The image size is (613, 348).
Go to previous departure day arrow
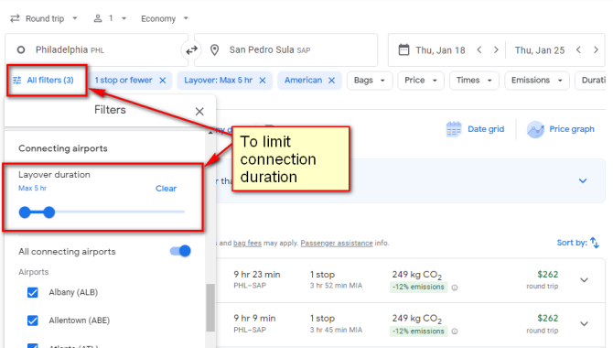(x=479, y=49)
